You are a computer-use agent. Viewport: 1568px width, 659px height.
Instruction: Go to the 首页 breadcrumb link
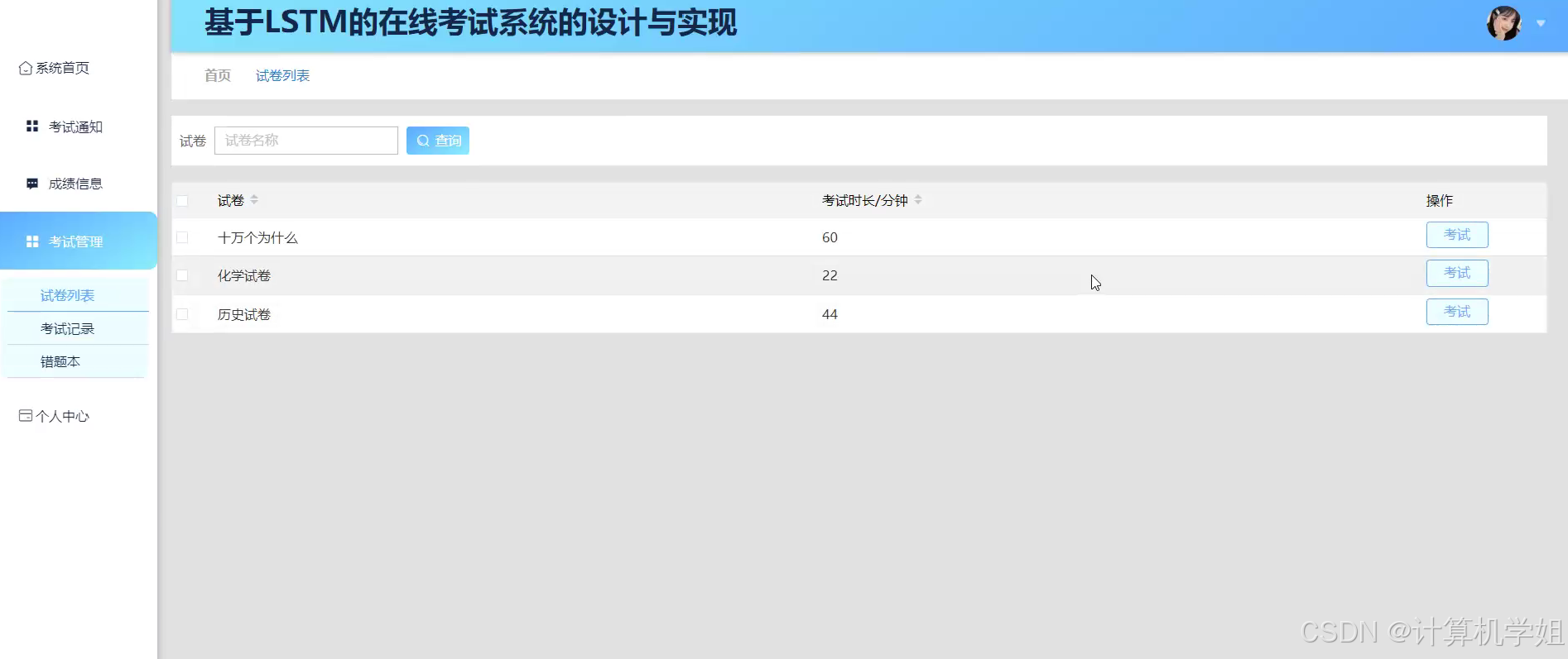click(x=218, y=75)
